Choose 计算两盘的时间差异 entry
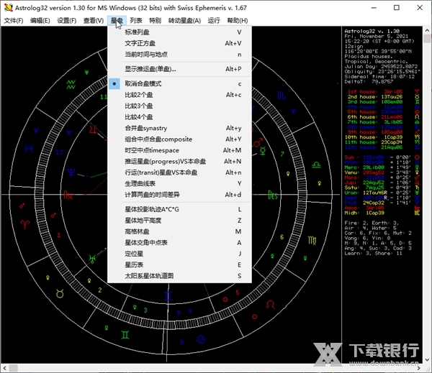The height and width of the screenshot is (373, 432). pos(180,195)
